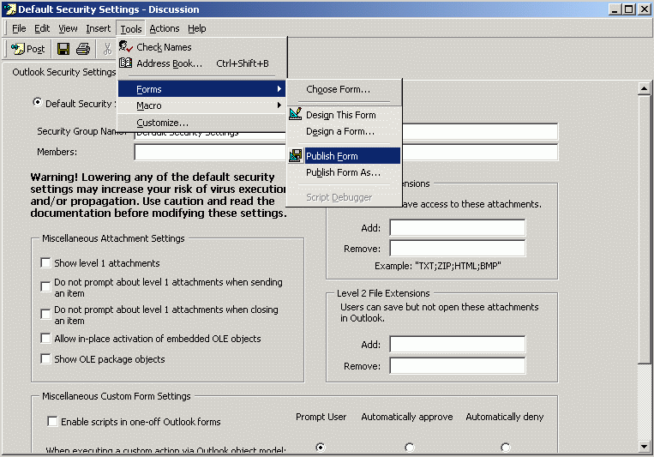Select the Default Security radio button
The height and width of the screenshot is (457, 654).
point(38,102)
